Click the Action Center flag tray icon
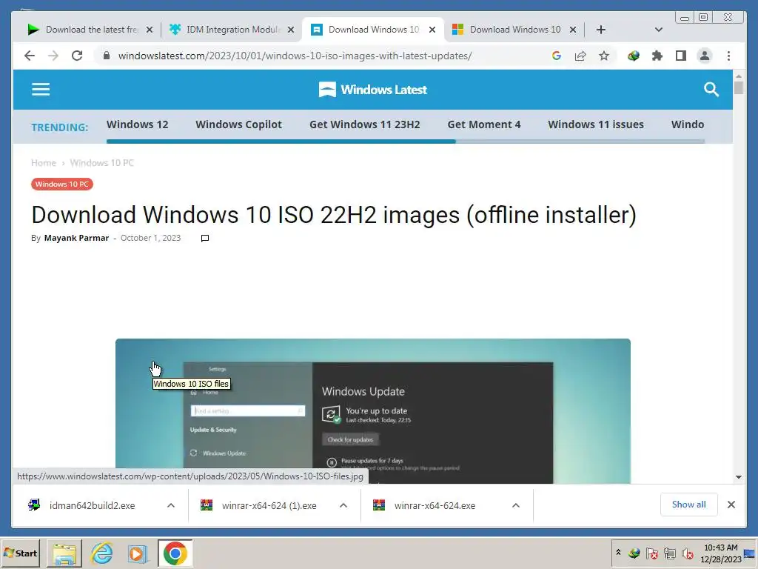 coord(651,553)
